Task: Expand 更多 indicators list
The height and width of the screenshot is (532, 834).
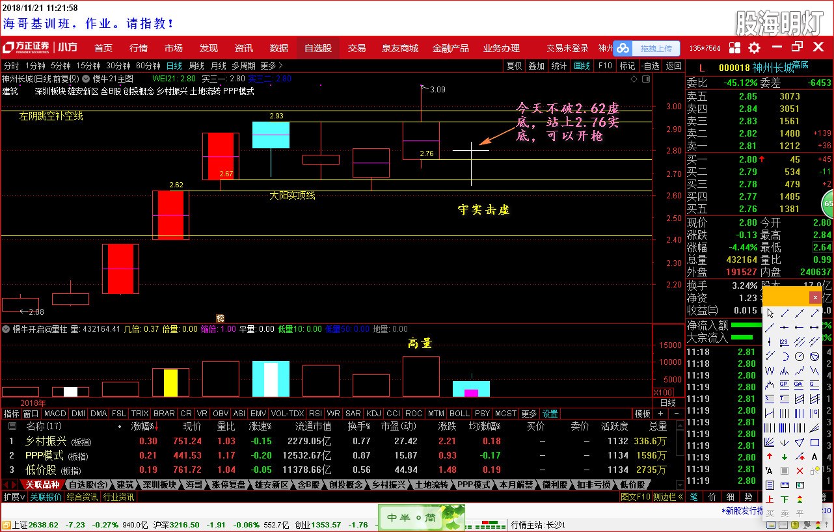Action: point(529,414)
